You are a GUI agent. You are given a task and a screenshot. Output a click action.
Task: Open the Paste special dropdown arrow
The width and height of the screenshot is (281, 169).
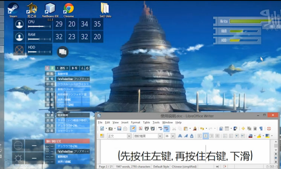190,128
